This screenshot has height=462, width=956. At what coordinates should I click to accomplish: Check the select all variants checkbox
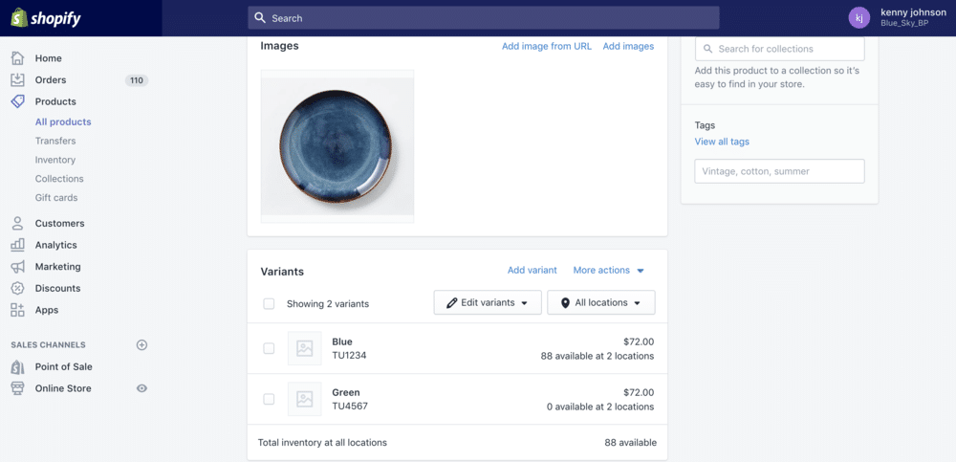(x=269, y=304)
